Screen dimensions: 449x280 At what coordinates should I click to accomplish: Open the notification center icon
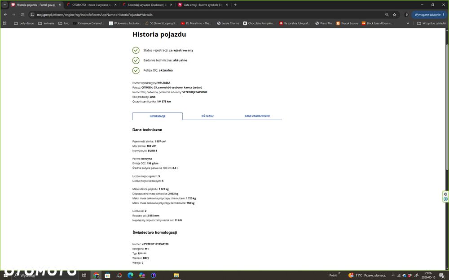[442, 275]
